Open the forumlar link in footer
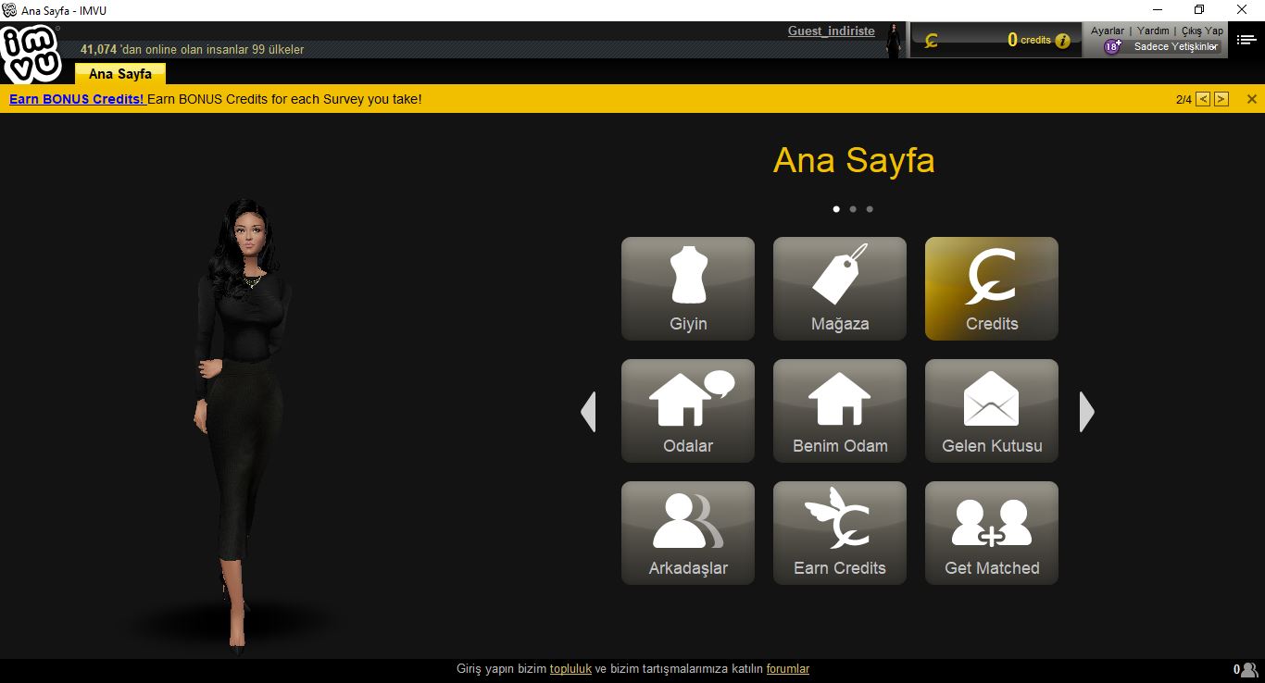This screenshot has width=1265, height=683. (x=788, y=669)
